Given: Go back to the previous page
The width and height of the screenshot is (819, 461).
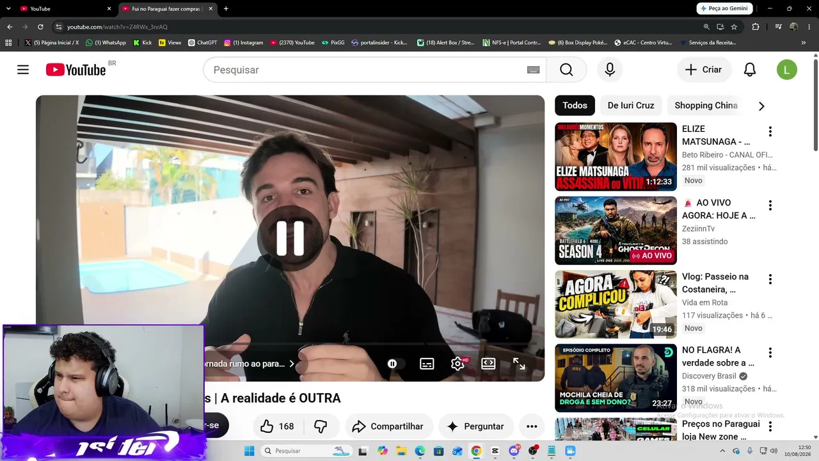Looking at the screenshot, I should point(10,27).
